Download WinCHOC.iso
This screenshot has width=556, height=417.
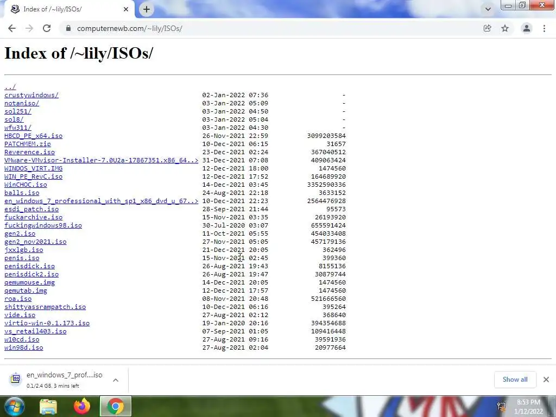click(x=26, y=185)
